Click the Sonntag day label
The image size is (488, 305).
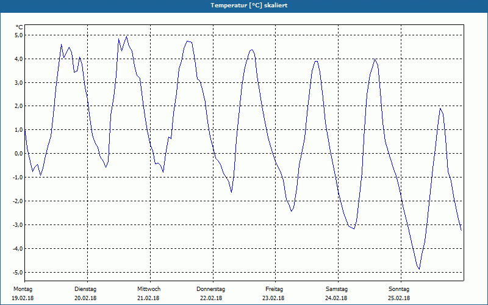coord(399,289)
